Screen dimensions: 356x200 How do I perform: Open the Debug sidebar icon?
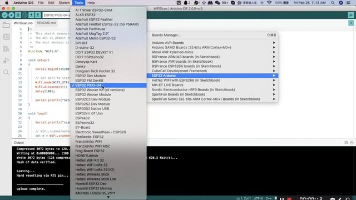6,61
